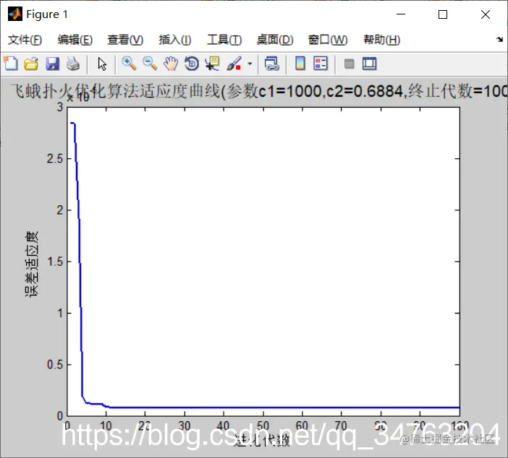This screenshot has height=458, width=508.
Task: Open the 文件(F) menu
Action: pos(25,40)
